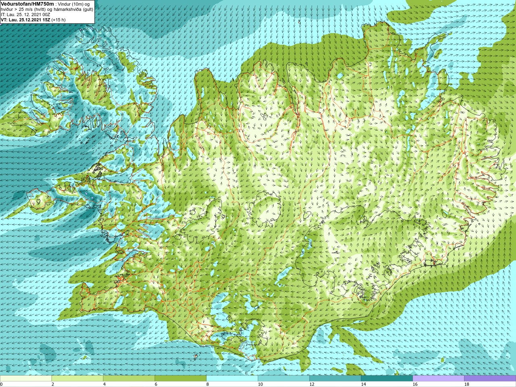
Task: Click the lavender 16–18 legend swatch
Action: [439, 379]
